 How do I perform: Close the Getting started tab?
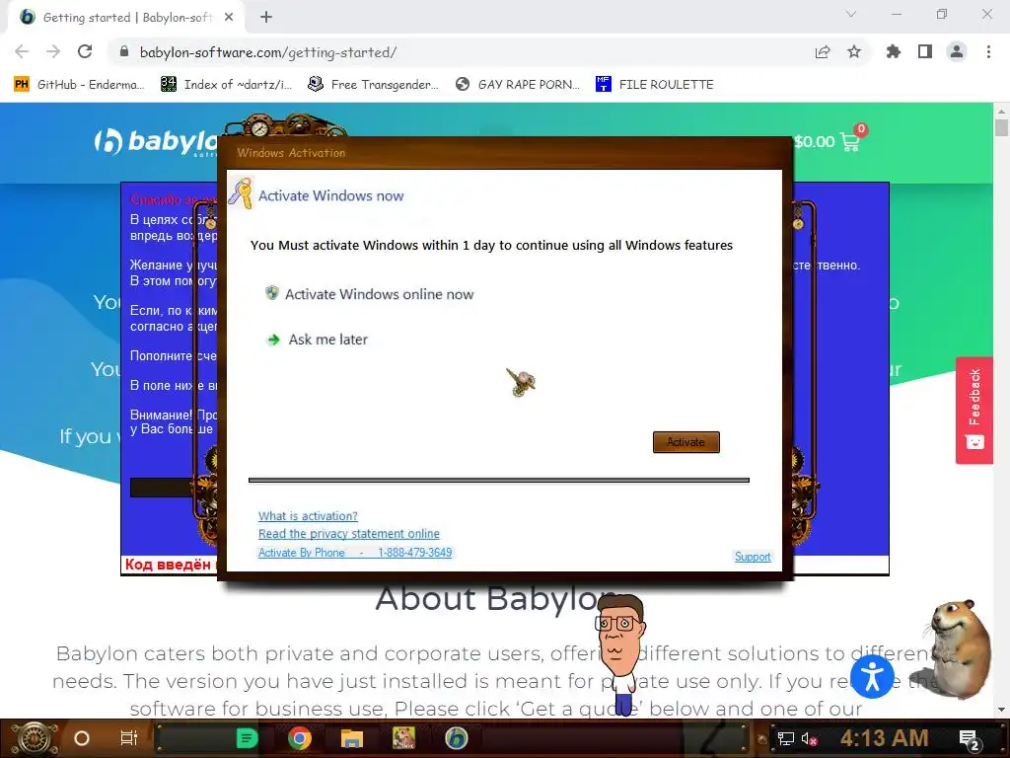pyautogui.click(x=229, y=18)
